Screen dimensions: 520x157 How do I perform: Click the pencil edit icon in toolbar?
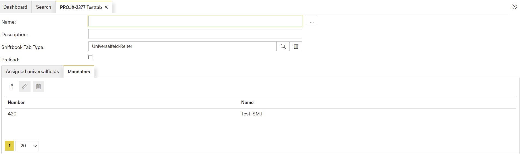[x=25, y=87]
